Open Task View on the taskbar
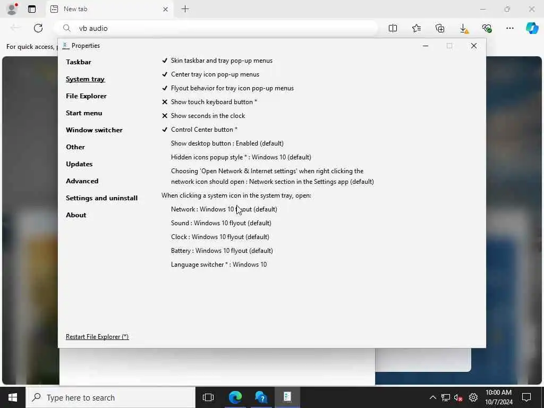The image size is (544, 408). (x=208, y=397)
